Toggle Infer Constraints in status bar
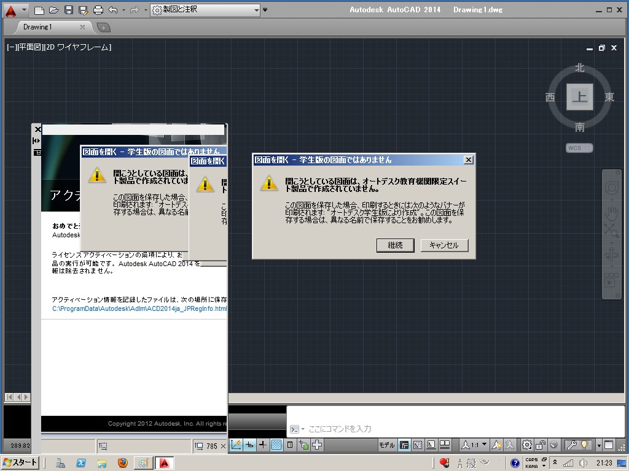629x471 pixels. click(x=236, y=445)
